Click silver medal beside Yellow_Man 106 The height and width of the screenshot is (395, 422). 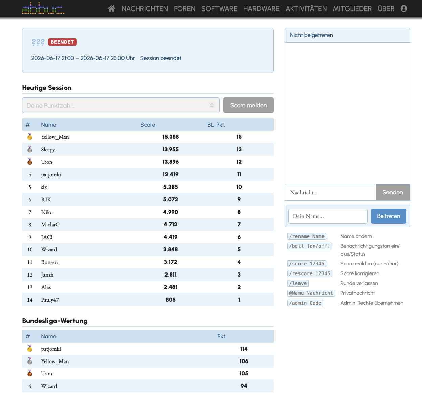[30, 361]
